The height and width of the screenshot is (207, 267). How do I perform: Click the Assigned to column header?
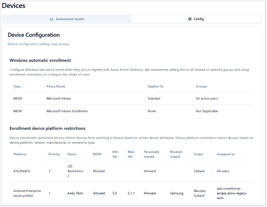[x=226, y=154]
